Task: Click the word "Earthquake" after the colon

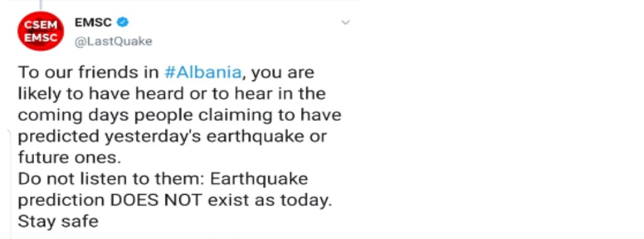Action: [260, 179]
